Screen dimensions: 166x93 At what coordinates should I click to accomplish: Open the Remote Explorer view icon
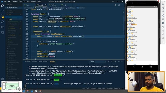point(2,33)
